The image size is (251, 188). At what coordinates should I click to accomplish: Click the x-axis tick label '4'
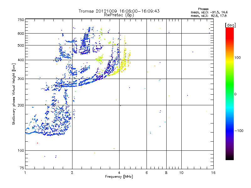[119, 173]
